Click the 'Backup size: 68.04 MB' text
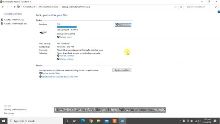 (x=66, y=34)
